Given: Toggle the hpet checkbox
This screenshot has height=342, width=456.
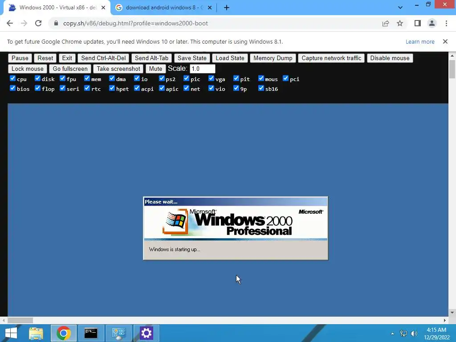Looking at the screenshot, I should tap(112, 88).
